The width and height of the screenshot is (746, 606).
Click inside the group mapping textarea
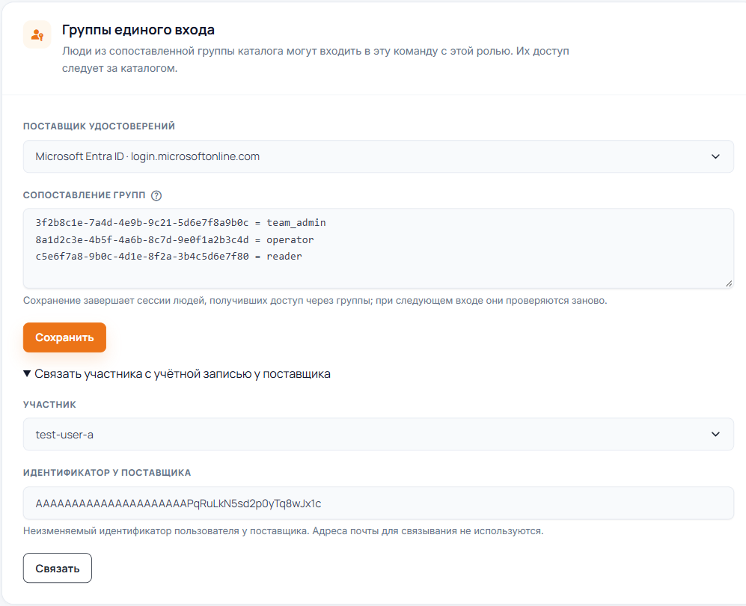tap(378, 248)
